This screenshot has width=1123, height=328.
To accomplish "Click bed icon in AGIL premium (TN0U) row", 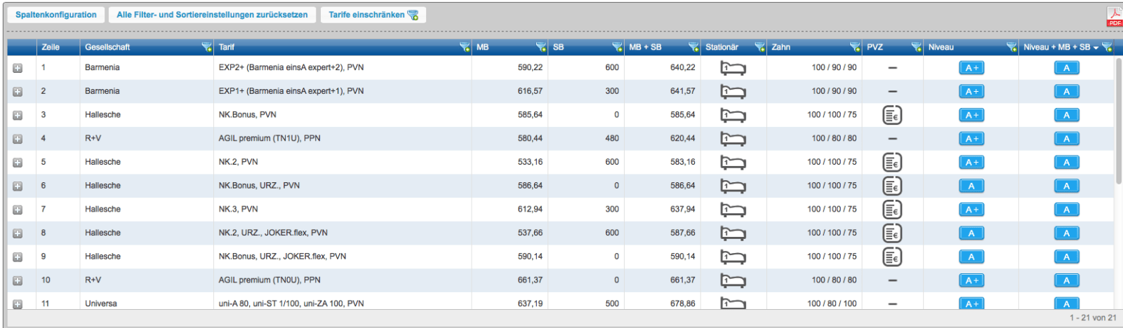I will coord(733,280).
